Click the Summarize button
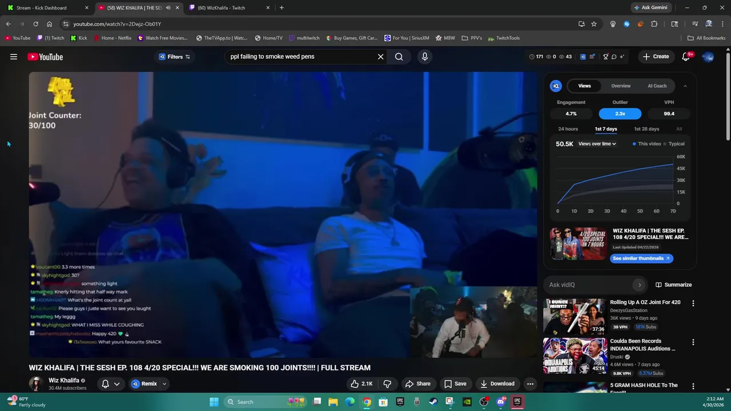 point(673,285)
